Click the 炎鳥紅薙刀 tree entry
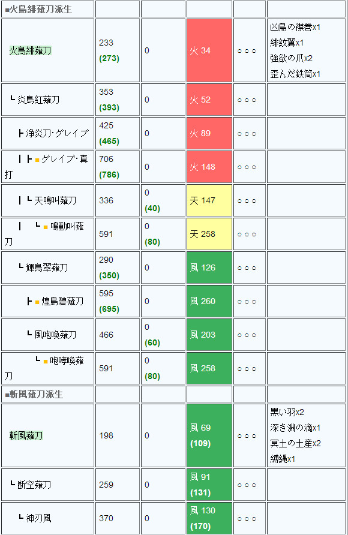 [38, 100]
